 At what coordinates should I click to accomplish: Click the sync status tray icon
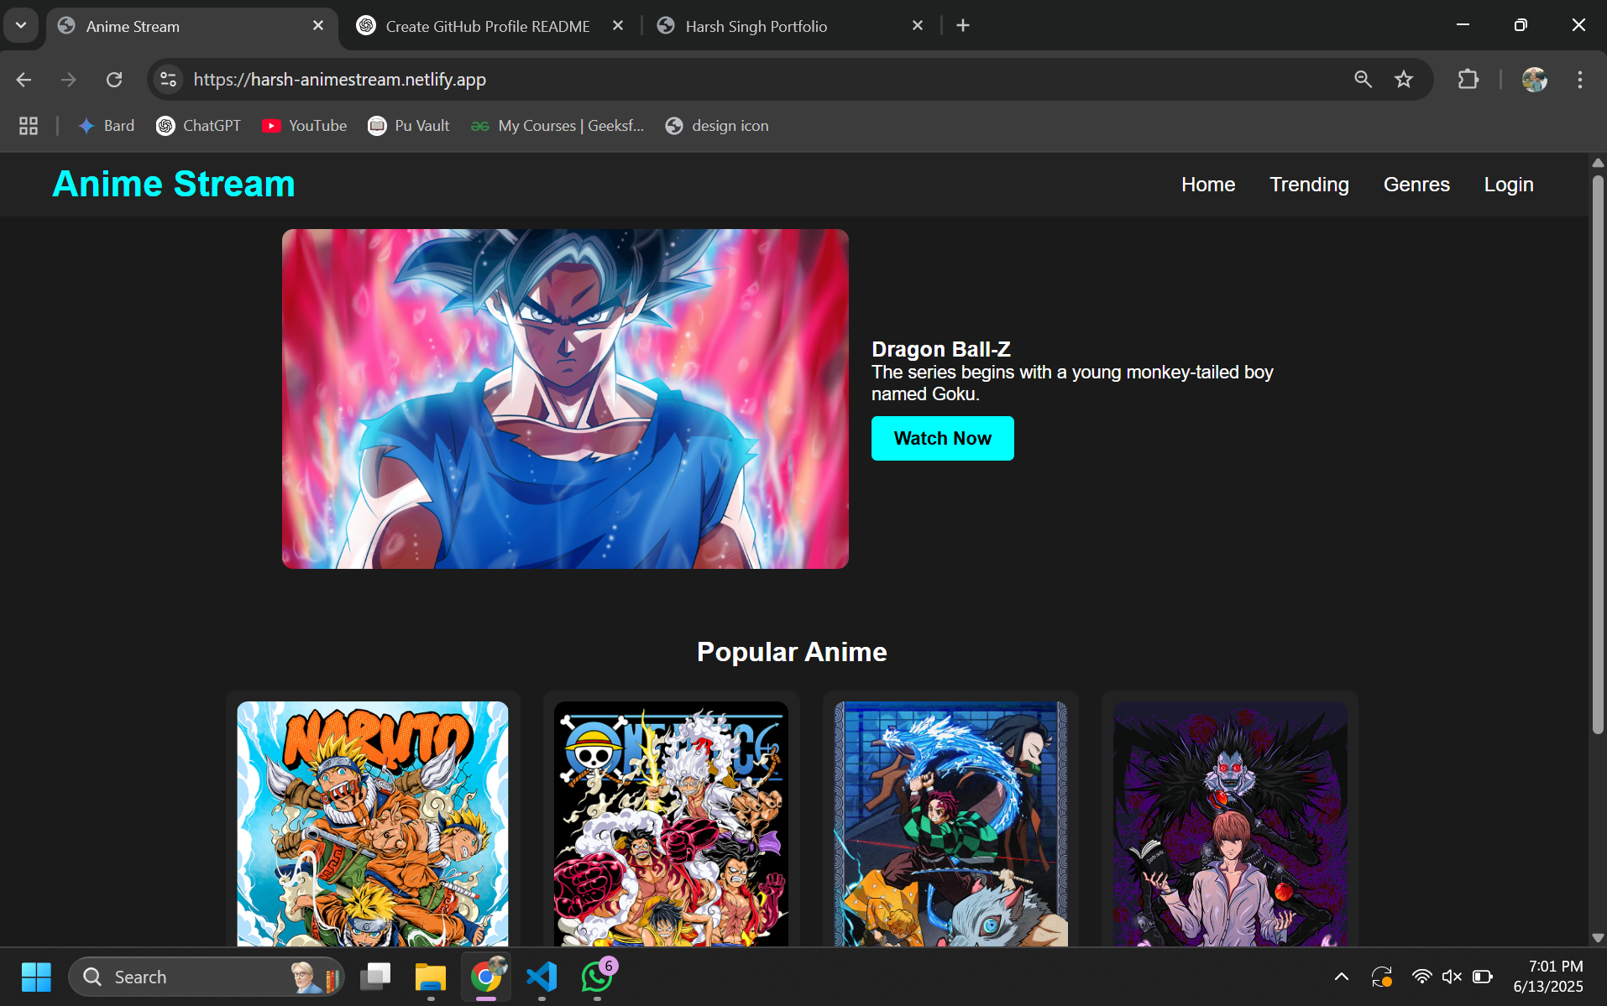point(1381,977)
